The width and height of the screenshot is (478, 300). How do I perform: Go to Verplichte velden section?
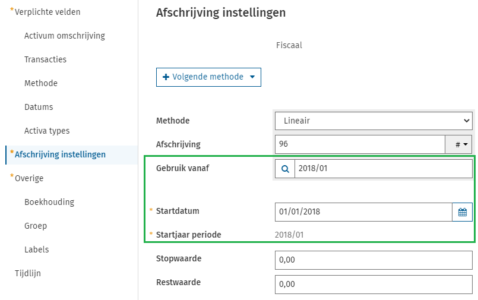[x=48, y=12]
